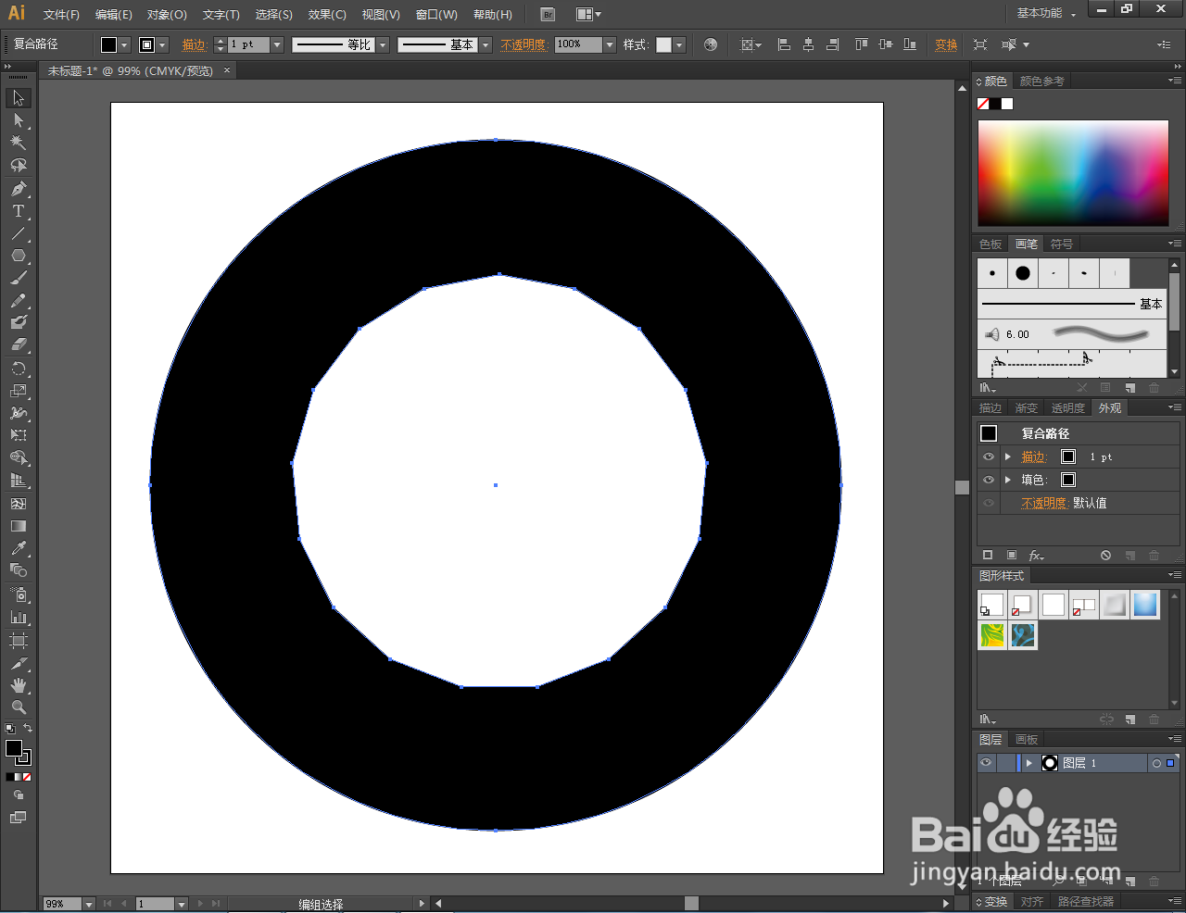Screen dimensions: 1186x913
Task: Toggle visibility of 填色 appearance row
Action: [989, 480]
